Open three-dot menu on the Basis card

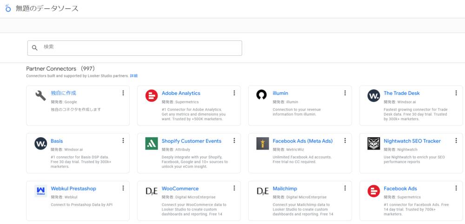[123, 141]
